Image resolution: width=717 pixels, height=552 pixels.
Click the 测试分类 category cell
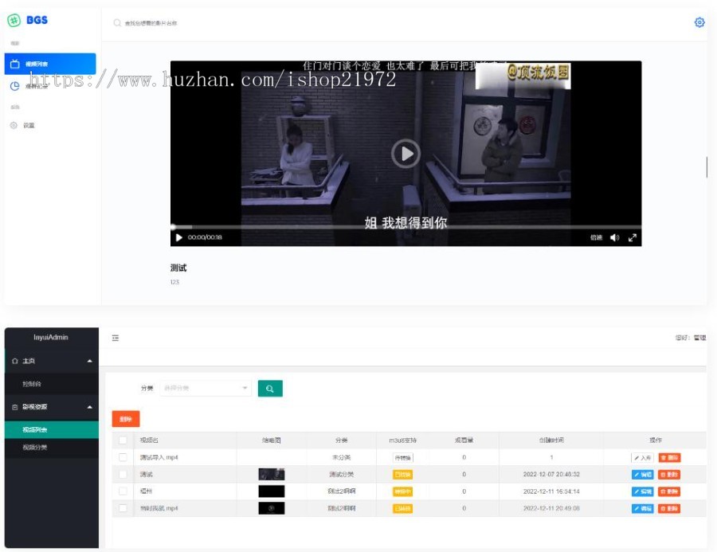[x=341, y=474]
